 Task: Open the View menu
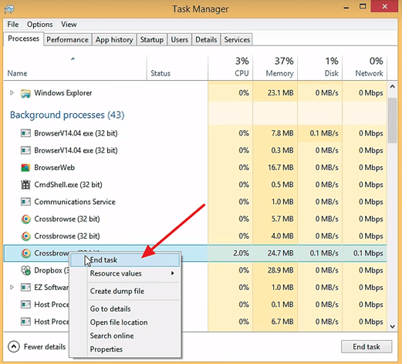pyautogui.click(x=69, y=25)
